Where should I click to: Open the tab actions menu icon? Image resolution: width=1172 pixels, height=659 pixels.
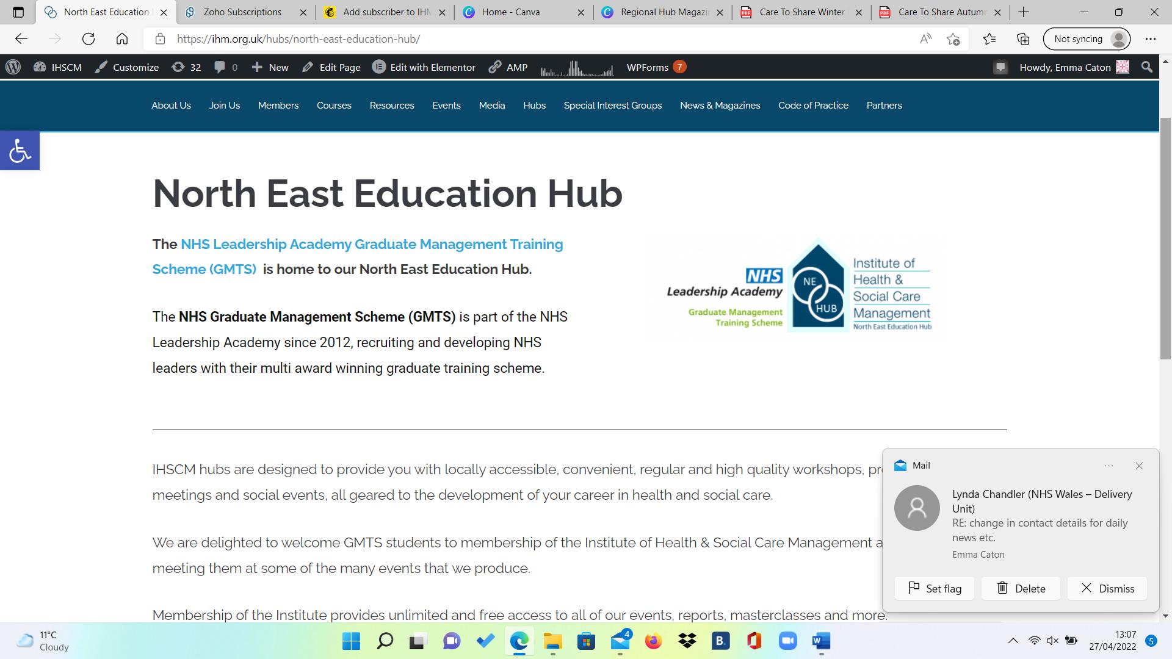point(18,12)
